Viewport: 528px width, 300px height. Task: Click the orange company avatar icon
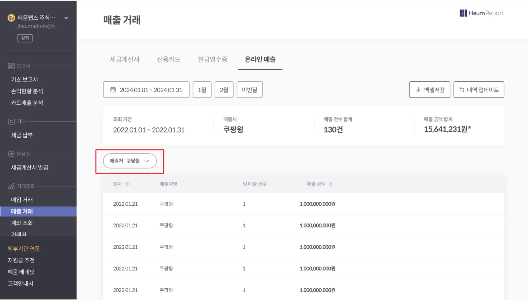tap(11, 18)
